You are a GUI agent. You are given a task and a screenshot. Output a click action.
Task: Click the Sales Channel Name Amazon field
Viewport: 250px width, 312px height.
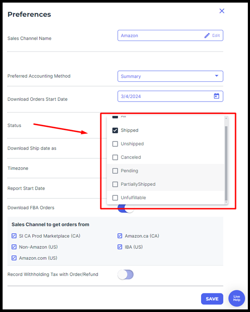[170, 35]
